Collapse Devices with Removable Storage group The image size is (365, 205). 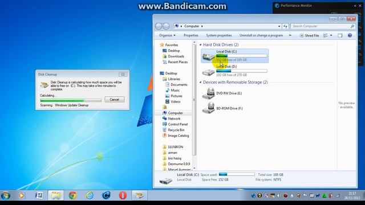(x=200, y=82)
